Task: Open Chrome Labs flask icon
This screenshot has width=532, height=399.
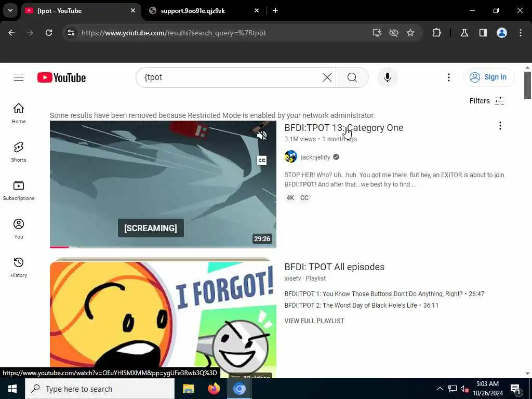Action: (x=464, y=33)
